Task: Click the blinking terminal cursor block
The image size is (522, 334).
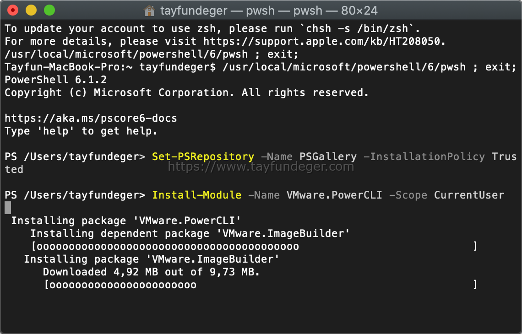Action: (x=8, y=208)
